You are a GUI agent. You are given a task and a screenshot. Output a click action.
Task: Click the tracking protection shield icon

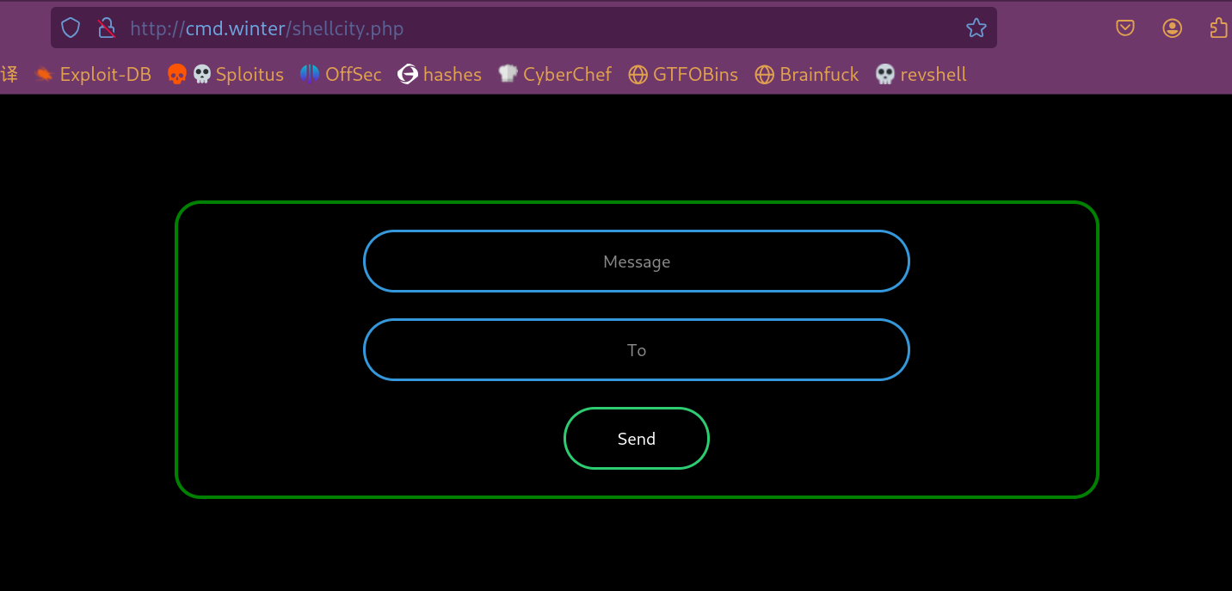[71, 28]
